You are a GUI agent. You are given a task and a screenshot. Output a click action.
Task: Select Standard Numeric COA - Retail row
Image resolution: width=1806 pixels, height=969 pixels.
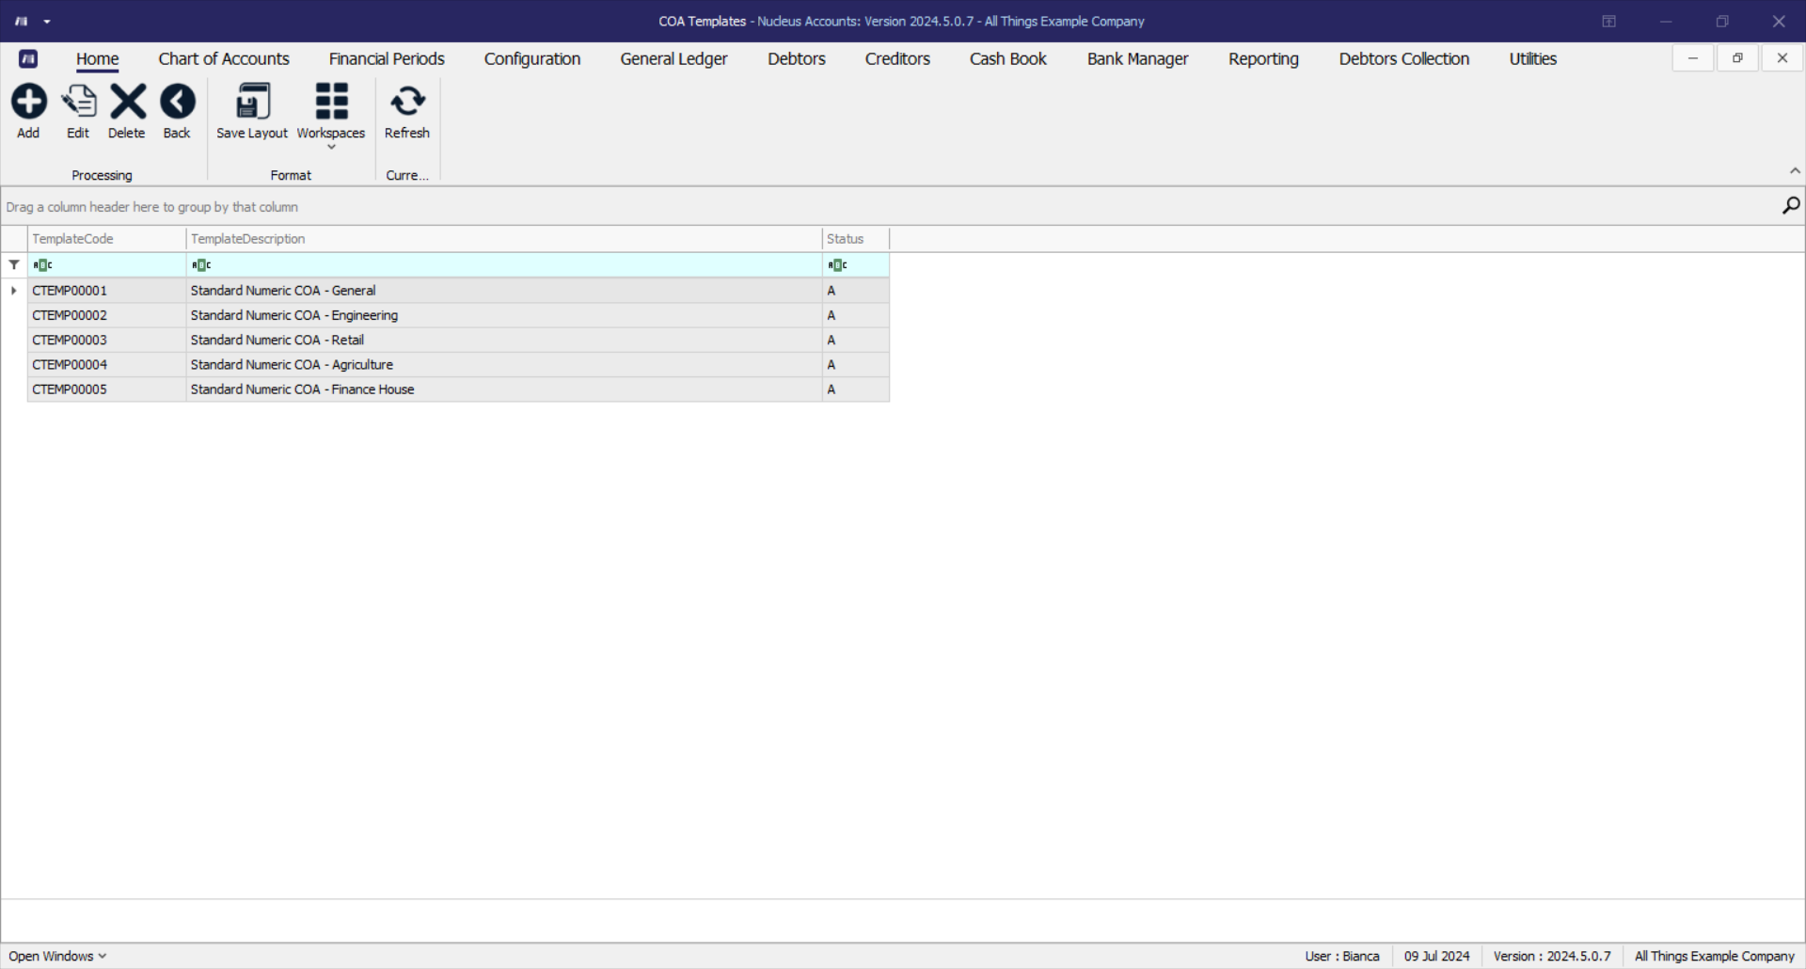(x=459, y=340)
